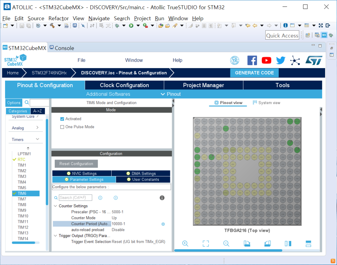Screen dimensions: 337x265
Task: Collapse the Timers category
Action: pyautogui.click(x=25, y=139)
